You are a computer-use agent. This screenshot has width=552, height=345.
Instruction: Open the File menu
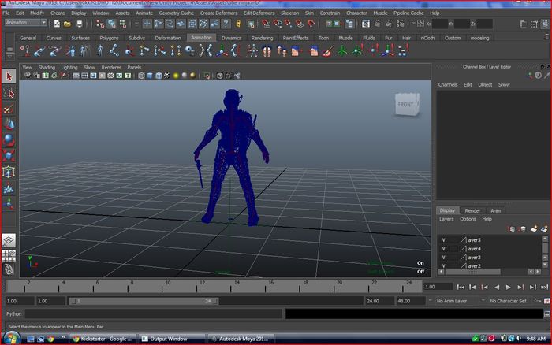6,13
